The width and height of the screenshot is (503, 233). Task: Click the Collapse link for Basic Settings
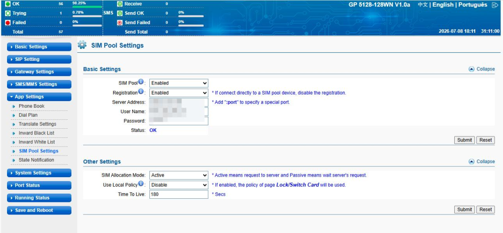[x=485, y=69]
